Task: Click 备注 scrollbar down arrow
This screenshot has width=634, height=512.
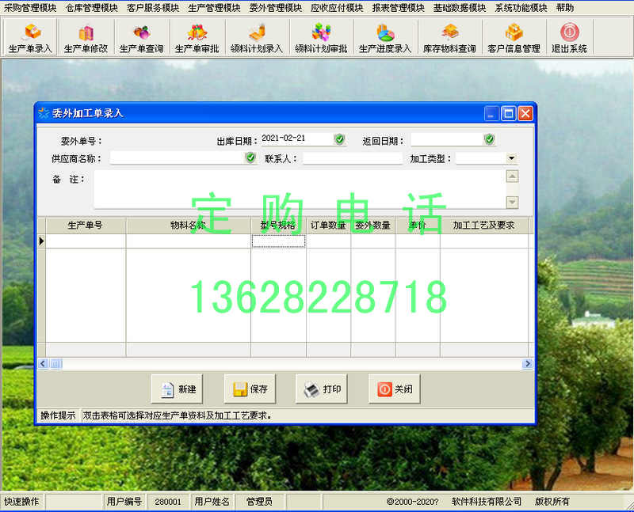Action: [512, 202]
